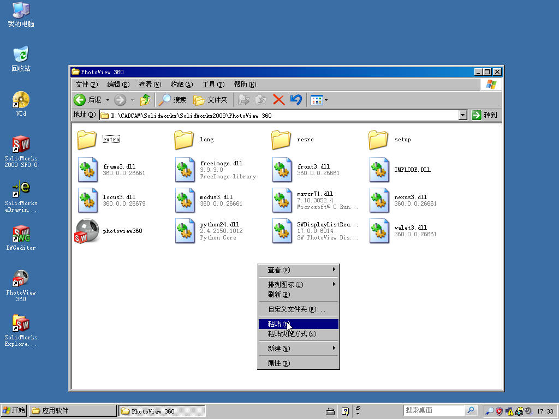Choose Paste Shortcut (粘贴快捷方式) entry

click(x=299, y=334)
